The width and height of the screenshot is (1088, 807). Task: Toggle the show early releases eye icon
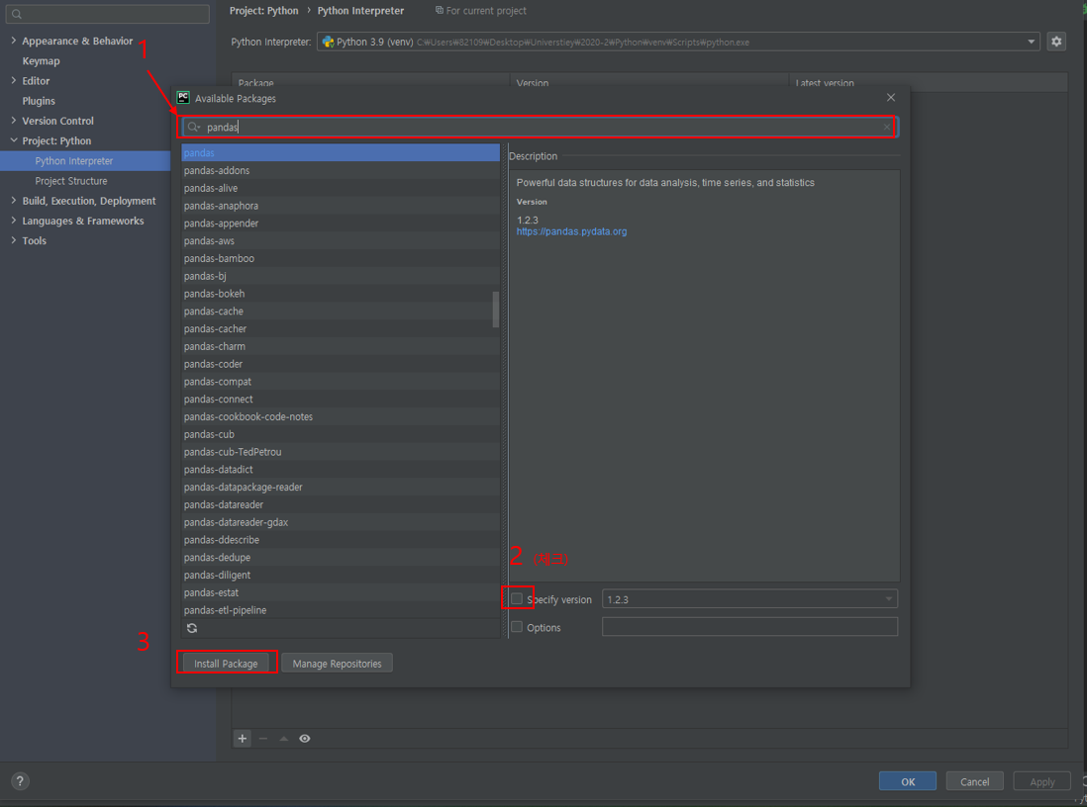[x=305, y=739]
